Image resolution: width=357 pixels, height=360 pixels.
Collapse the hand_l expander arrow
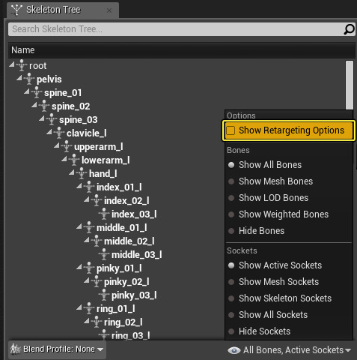(72, 172)
